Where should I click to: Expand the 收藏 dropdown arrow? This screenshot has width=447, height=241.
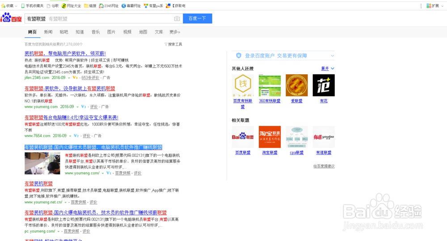[16, 6]
